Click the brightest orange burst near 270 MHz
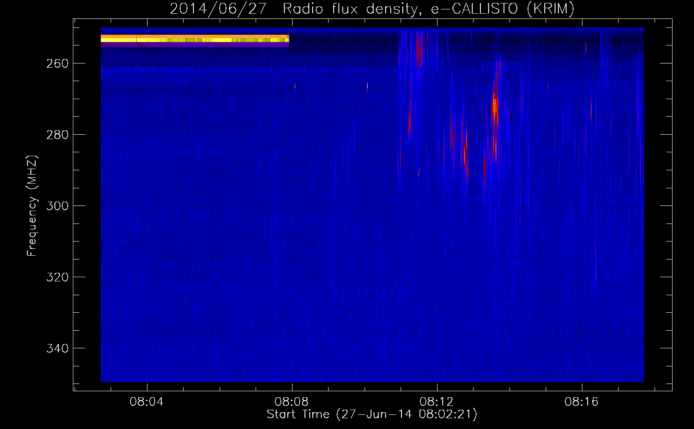694x429 pixels. [495, 106]
